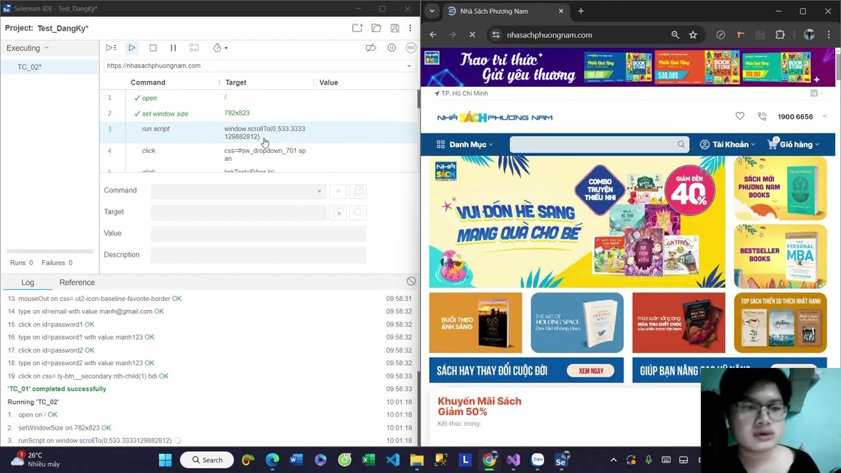The image size is (841, 473).
Task: Open the Giỏ hàng cart dropdown
Action: pos(793,145)
